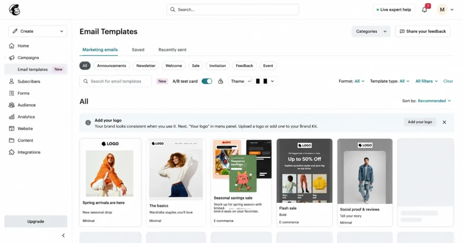The width and height of the screenshot is (463, 243).
Task: Select the Event category chip
Action: 268,65
